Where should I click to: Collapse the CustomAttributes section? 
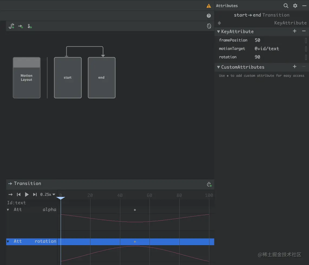218,67
